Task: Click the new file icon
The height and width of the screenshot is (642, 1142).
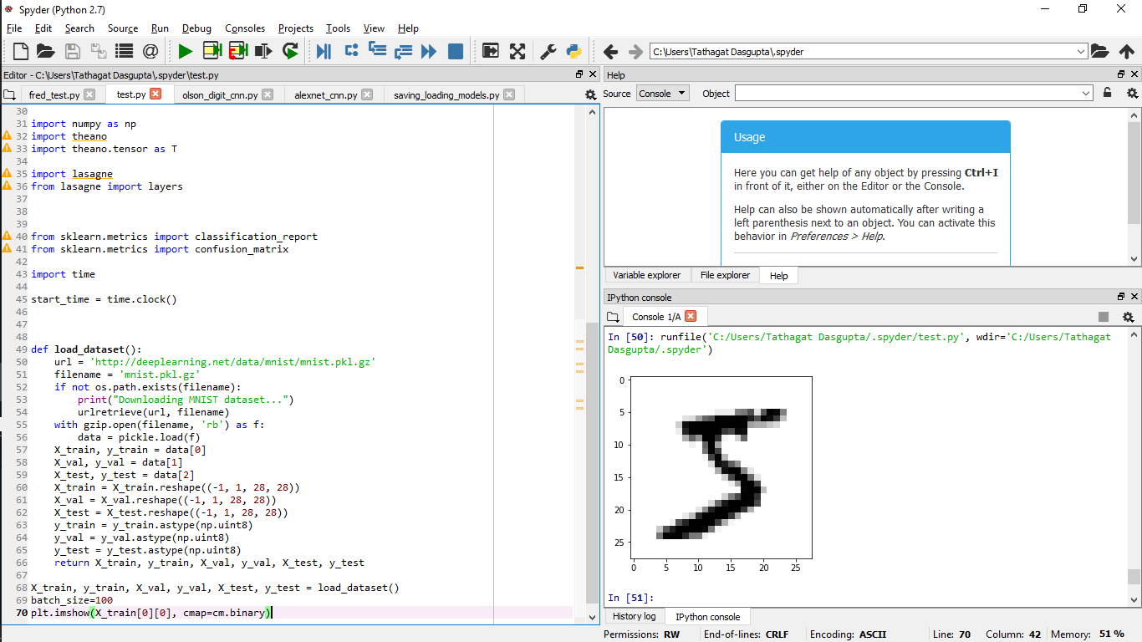Action: tap(20, 52)
